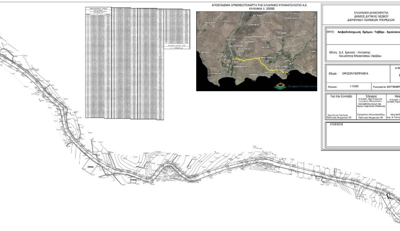Click 'ΕΛΛΗΝΙΚΗ ΔΗΜΟΚΡΑΤΙΑ' in the title block
This screenshot has height=231, width=400.
[371, 13]
